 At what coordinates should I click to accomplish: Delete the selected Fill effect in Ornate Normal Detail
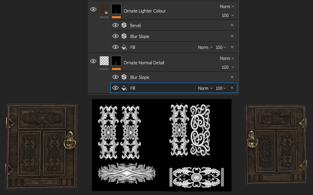pos(232,88)
